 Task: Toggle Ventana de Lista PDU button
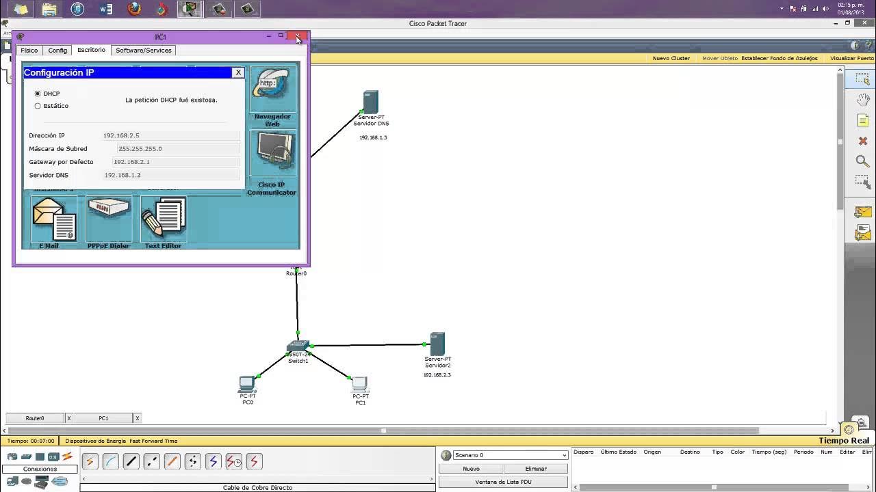[x=503, y=482]
